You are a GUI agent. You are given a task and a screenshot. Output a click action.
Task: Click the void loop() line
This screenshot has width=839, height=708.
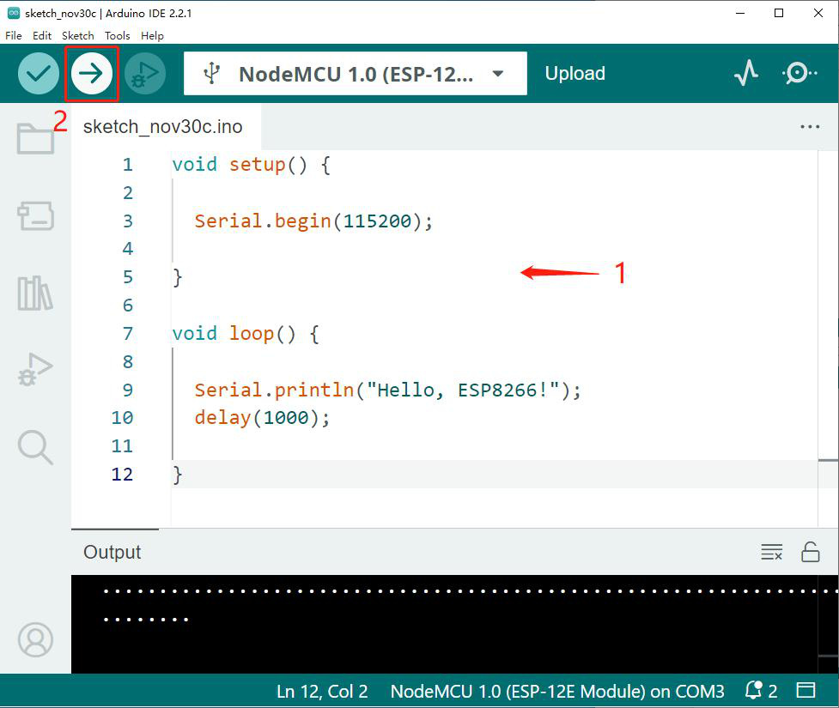246,334
